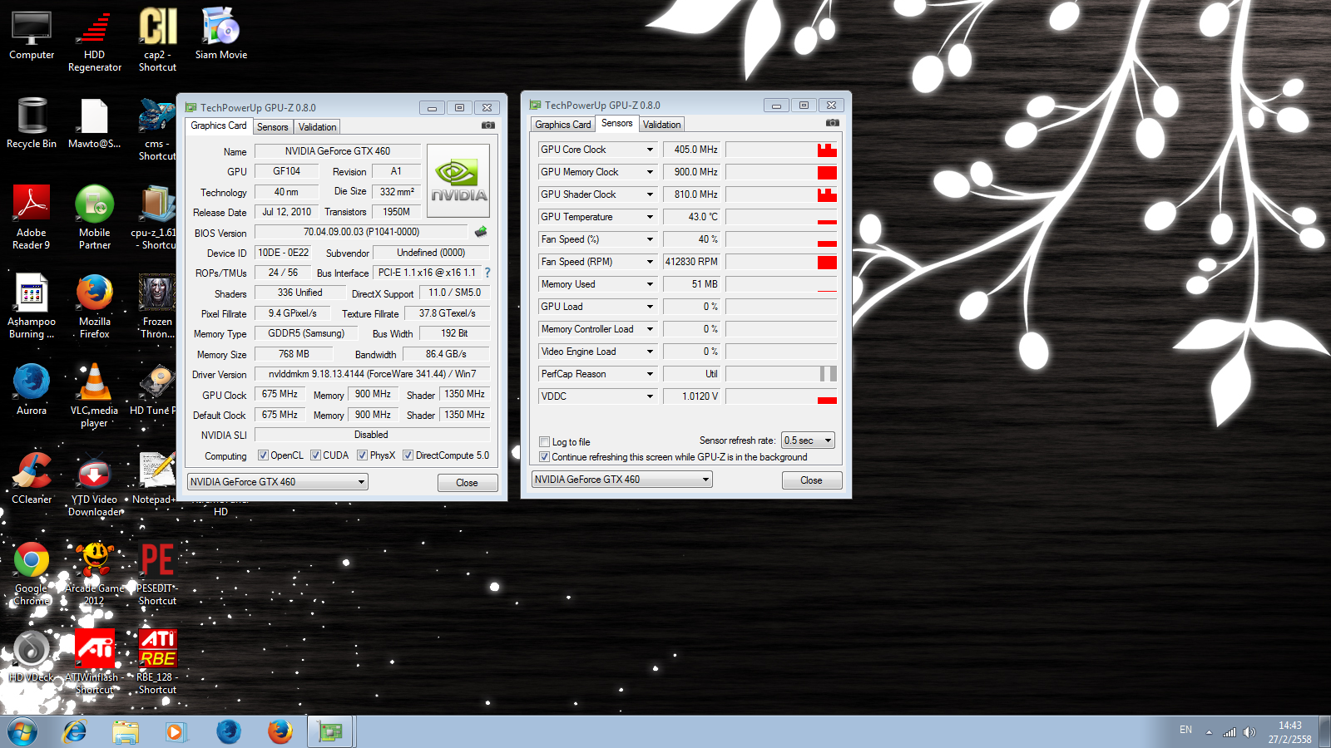Toggle the OpenCL checkbox
The width and height of the screenshot is (1331, 748).
click(x=263, y=455)
